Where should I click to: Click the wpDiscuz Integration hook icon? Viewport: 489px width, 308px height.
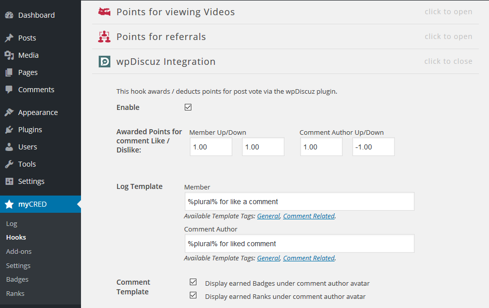[x=104, y=62]
